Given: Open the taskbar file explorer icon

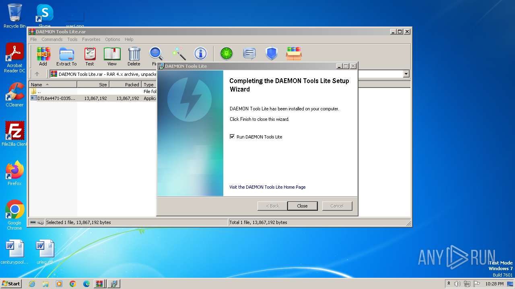Looking at the screenshot, I should click(45, 284).
